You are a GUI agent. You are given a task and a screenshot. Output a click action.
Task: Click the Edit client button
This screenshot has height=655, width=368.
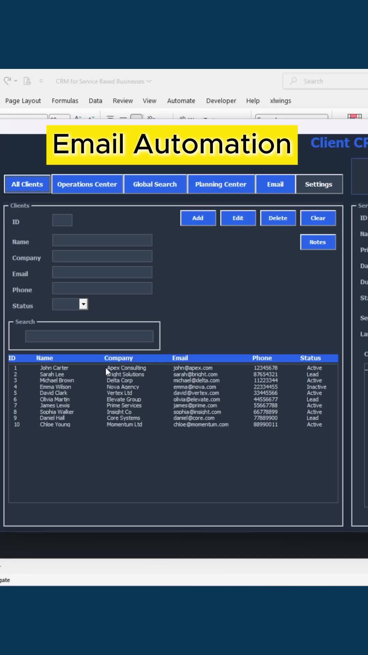coord(238,218)
